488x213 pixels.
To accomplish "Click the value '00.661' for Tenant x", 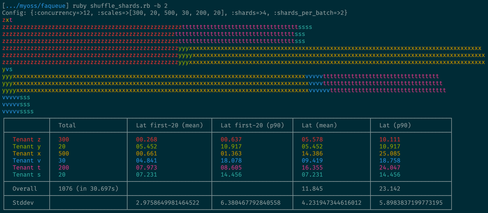I will (147, 153).
